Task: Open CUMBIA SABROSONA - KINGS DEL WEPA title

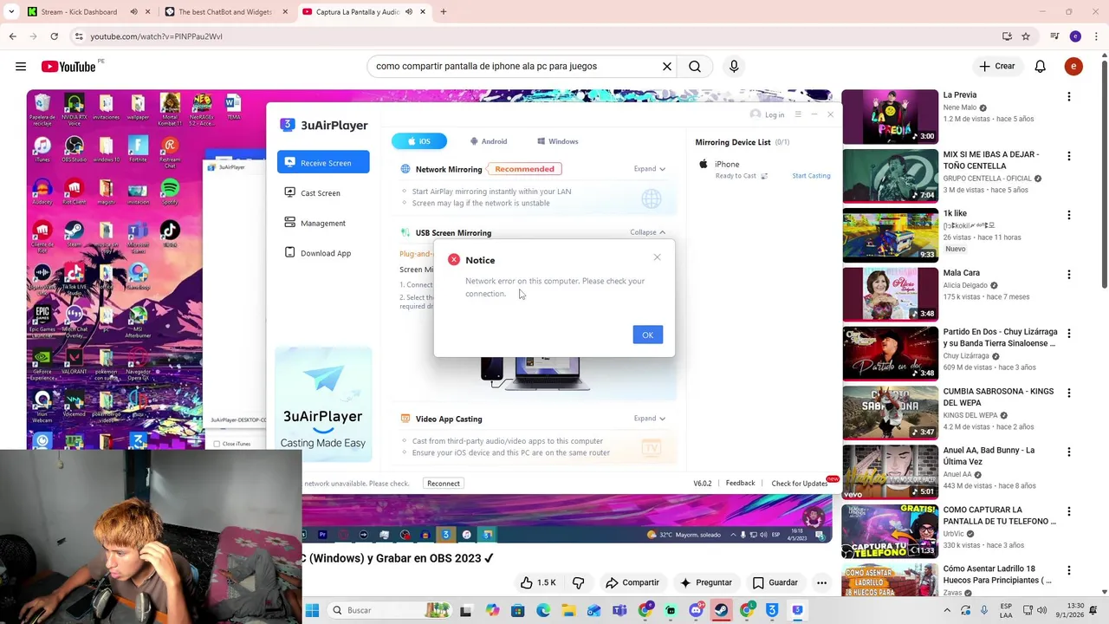Action: point(998,397)
